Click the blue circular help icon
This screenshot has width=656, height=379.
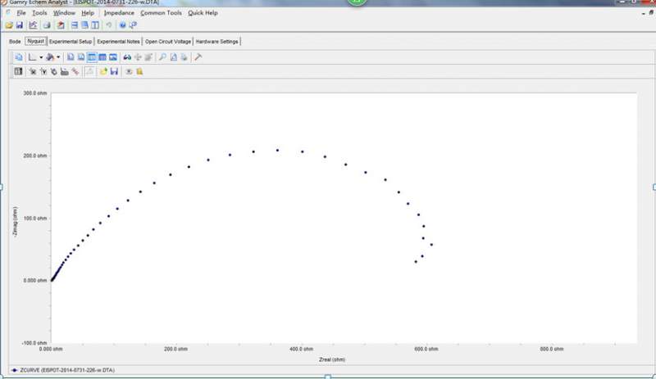click(x=122, y=25)
